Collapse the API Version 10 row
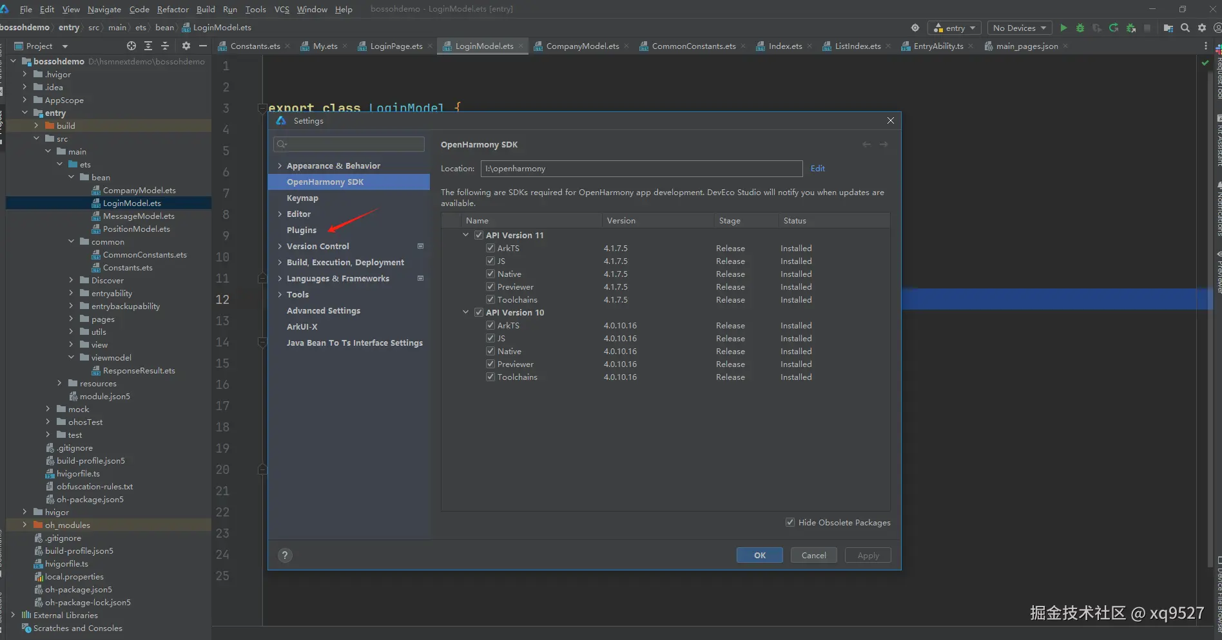 tap(466, 312)
